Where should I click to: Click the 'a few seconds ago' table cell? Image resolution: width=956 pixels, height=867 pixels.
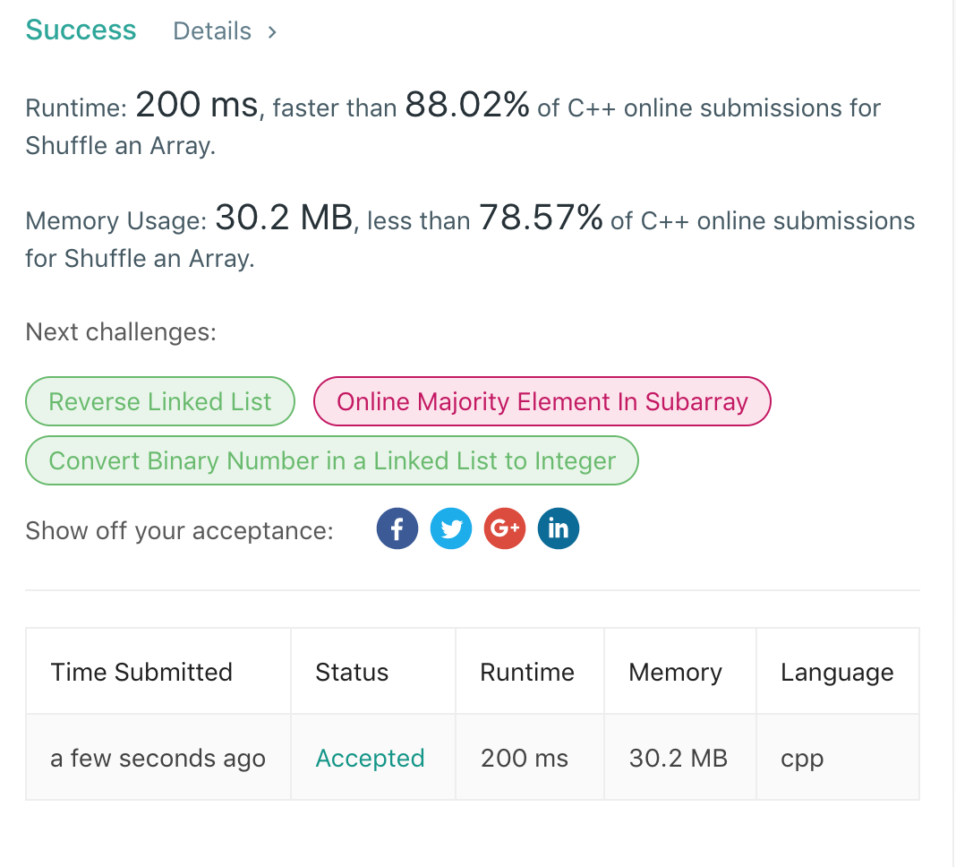[158, 759]
